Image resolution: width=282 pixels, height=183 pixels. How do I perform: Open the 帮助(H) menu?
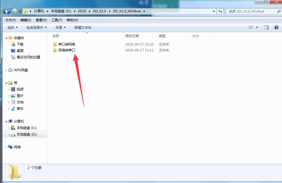point(72,20)
